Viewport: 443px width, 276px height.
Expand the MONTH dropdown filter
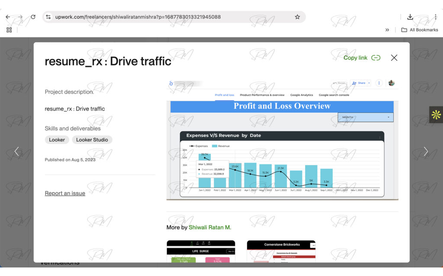coord(366,117)
